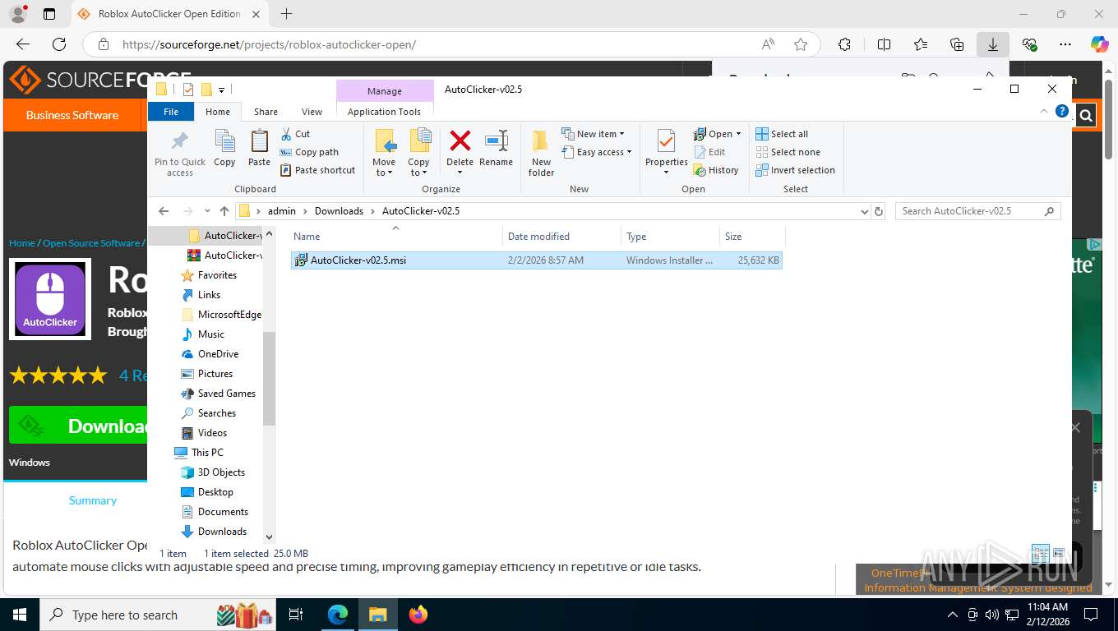Open Business Software menu on SourceForge
Screen dimensions: 1118x631
[x=72, y=115]
